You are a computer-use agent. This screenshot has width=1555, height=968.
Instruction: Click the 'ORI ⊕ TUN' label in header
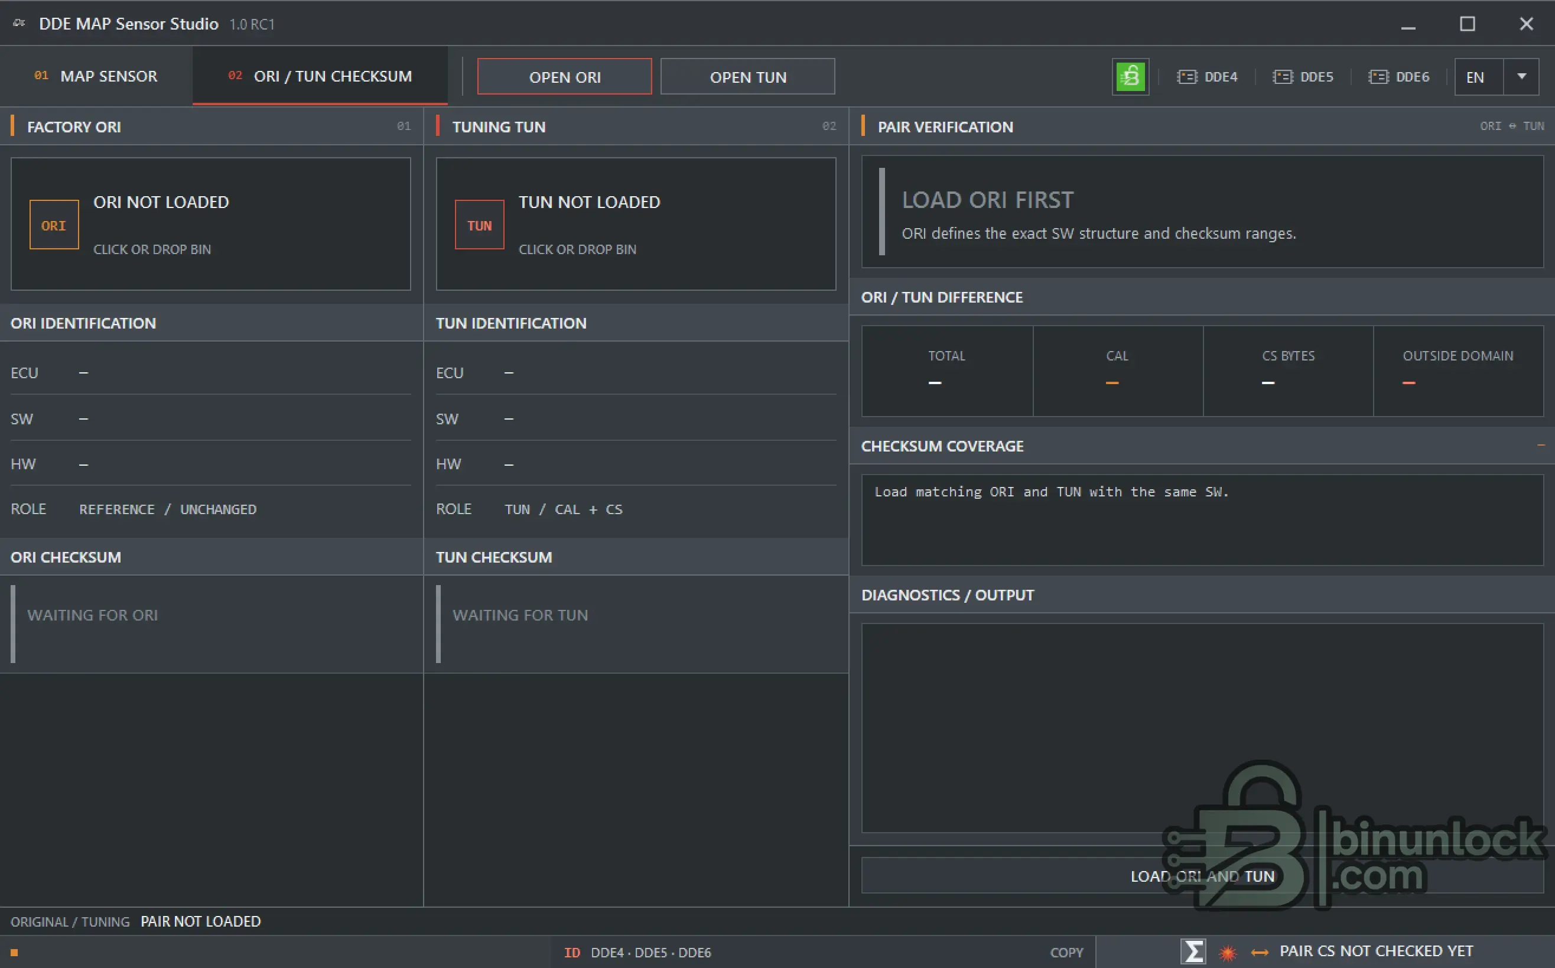coord(1512,126)
